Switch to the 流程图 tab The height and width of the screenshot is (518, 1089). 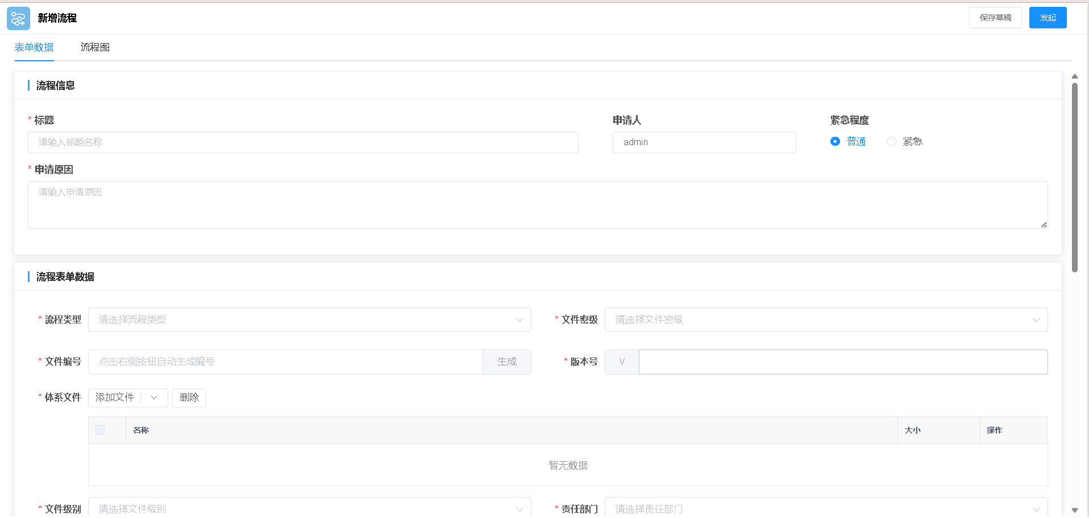click(x=94, y=47)
